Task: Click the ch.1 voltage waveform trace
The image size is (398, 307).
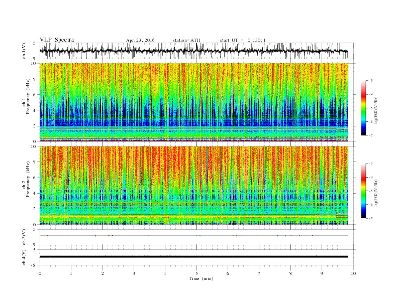Action: click(193, 51)
